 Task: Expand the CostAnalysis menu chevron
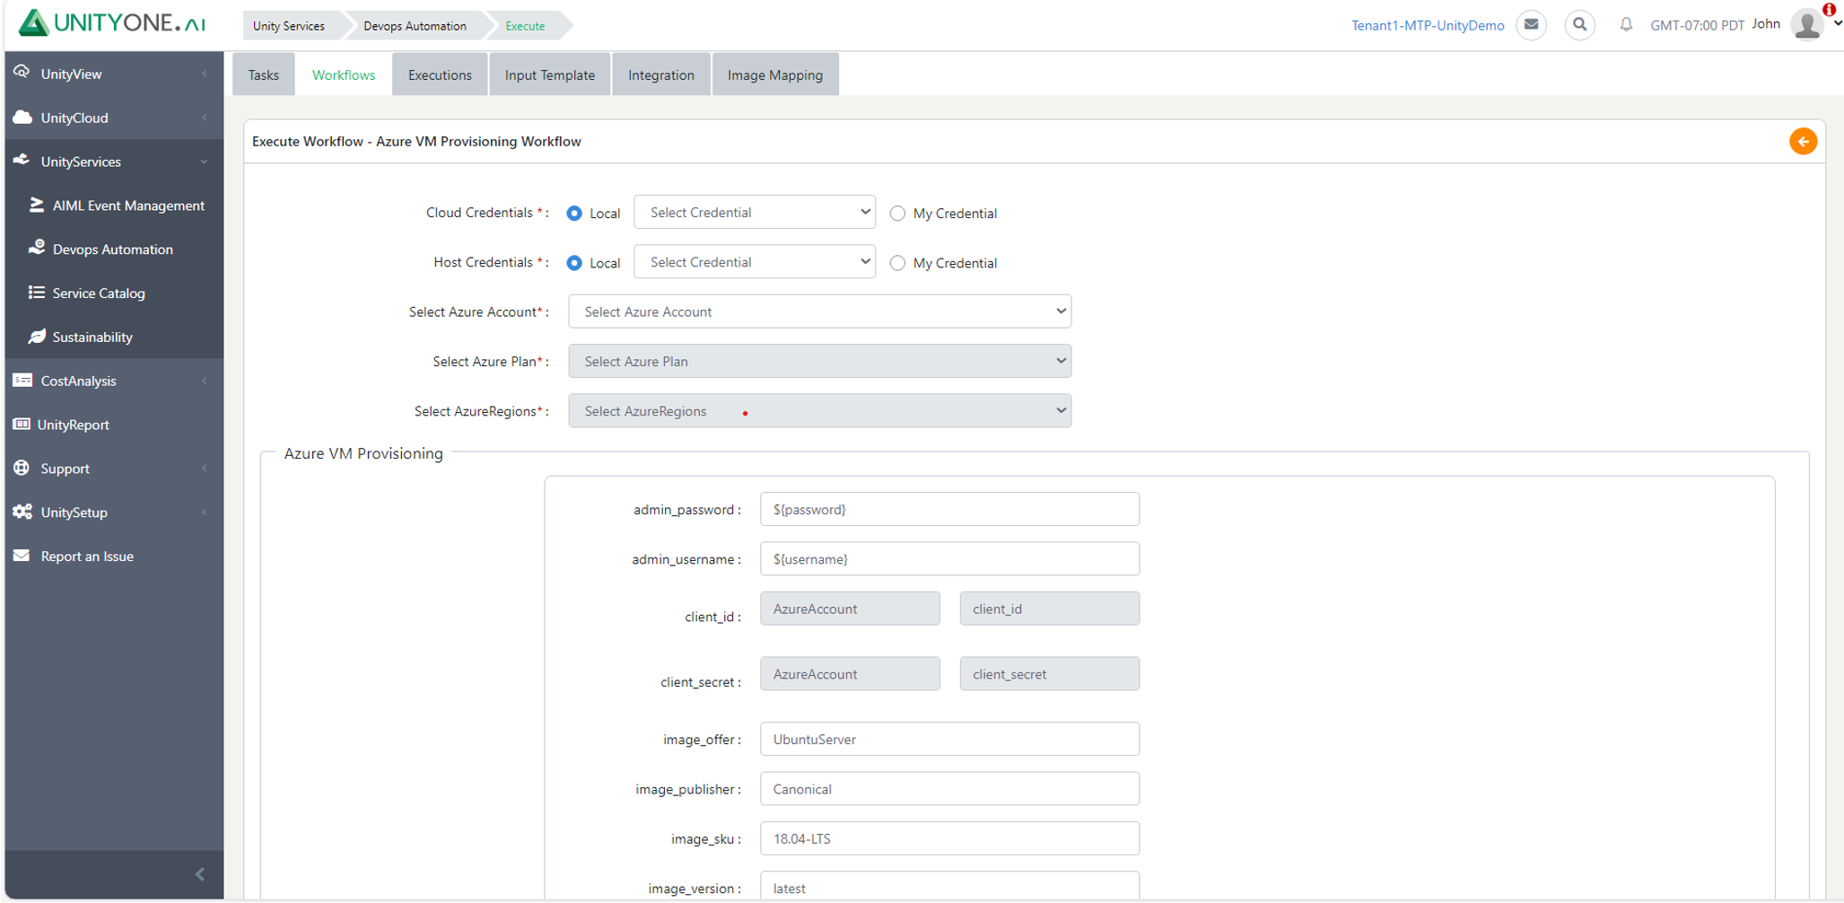point(205,381)
